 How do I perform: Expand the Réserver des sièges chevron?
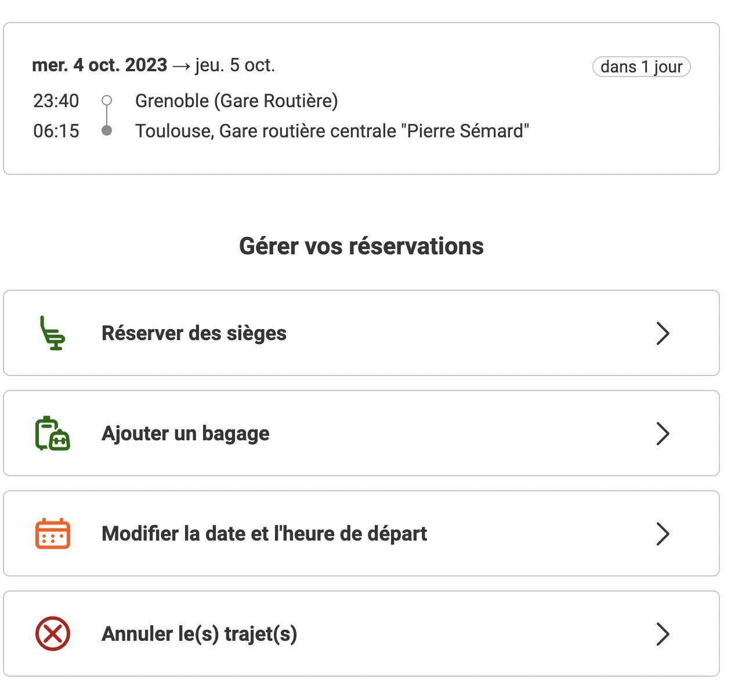point(663,333)
